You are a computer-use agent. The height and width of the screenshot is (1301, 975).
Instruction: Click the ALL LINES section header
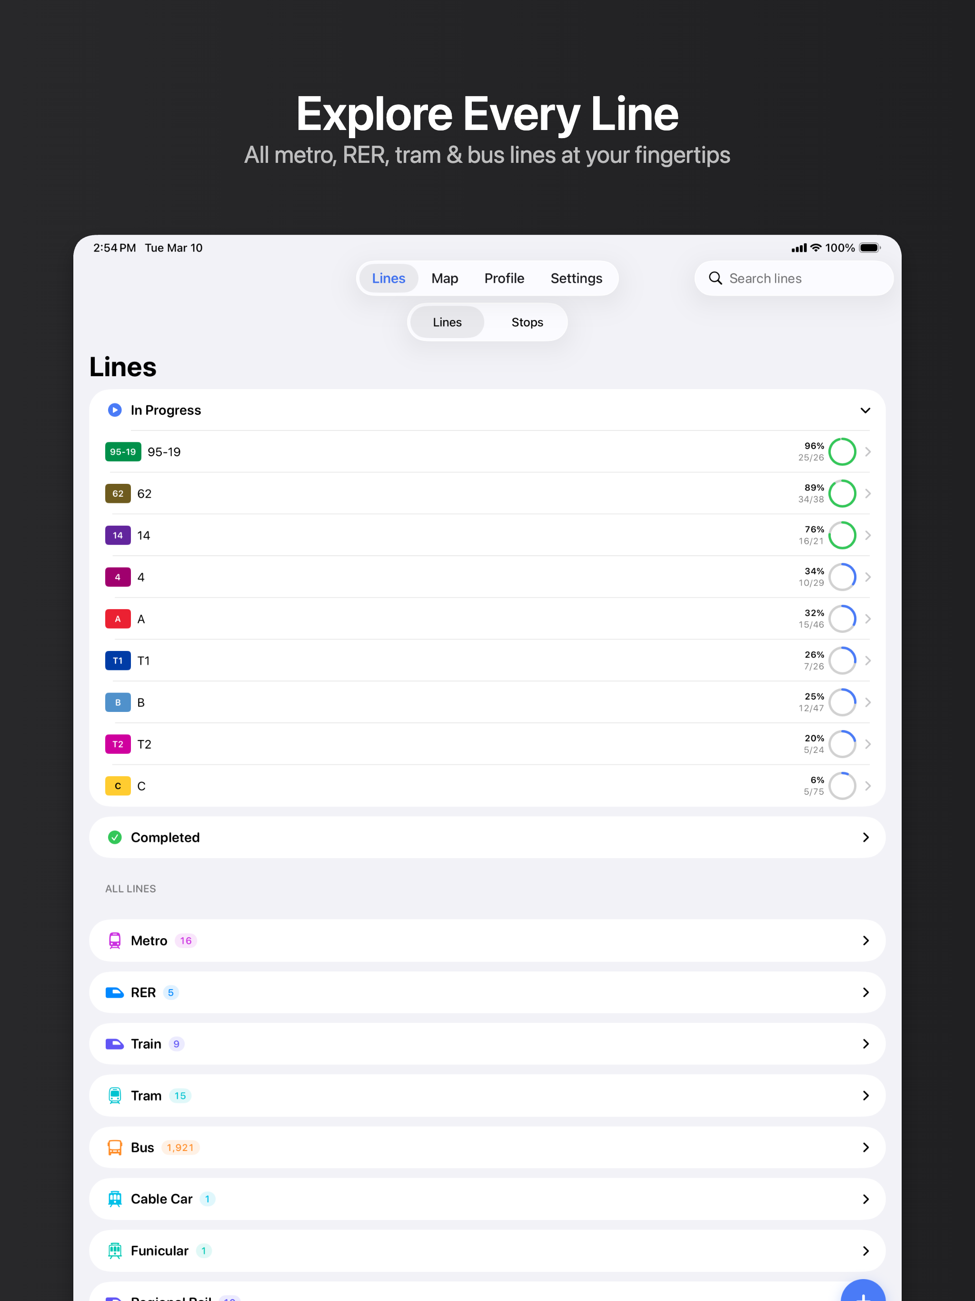[130, 889]
